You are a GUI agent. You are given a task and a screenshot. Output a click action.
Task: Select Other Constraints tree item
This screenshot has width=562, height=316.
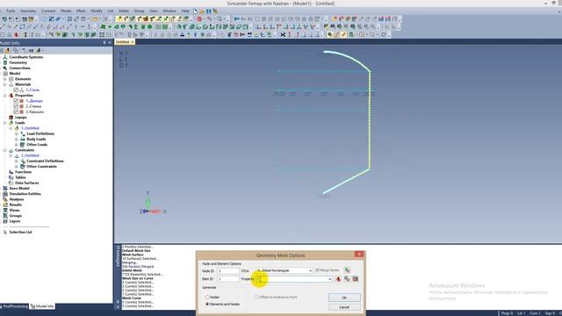click(x=41, y=167)
